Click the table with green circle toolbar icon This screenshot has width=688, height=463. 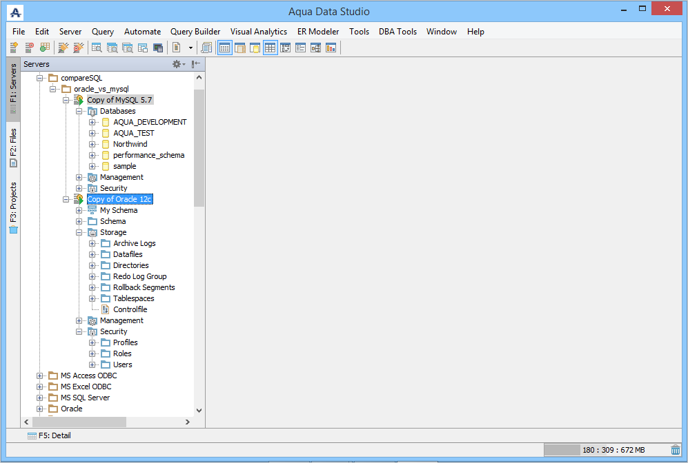45,48
